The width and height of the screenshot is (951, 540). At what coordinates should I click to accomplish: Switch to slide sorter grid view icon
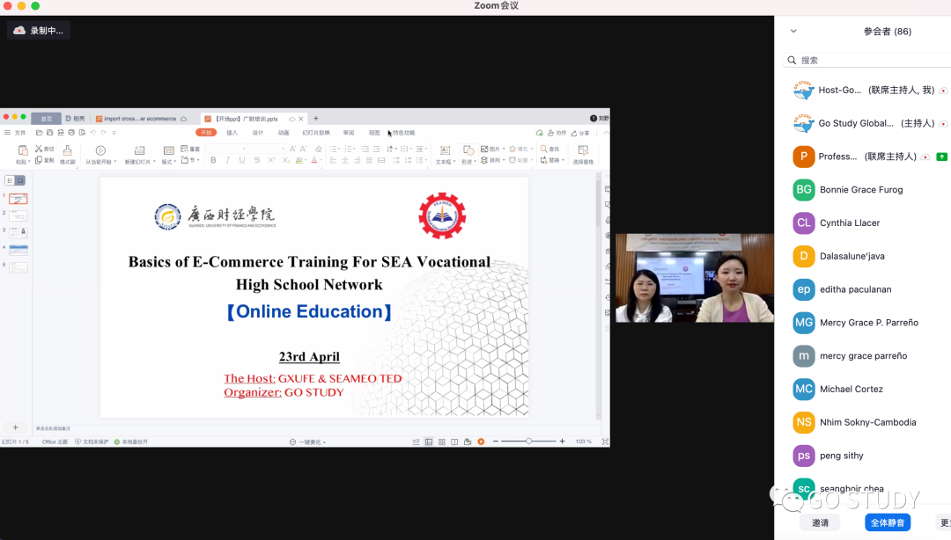click(441, 441)
